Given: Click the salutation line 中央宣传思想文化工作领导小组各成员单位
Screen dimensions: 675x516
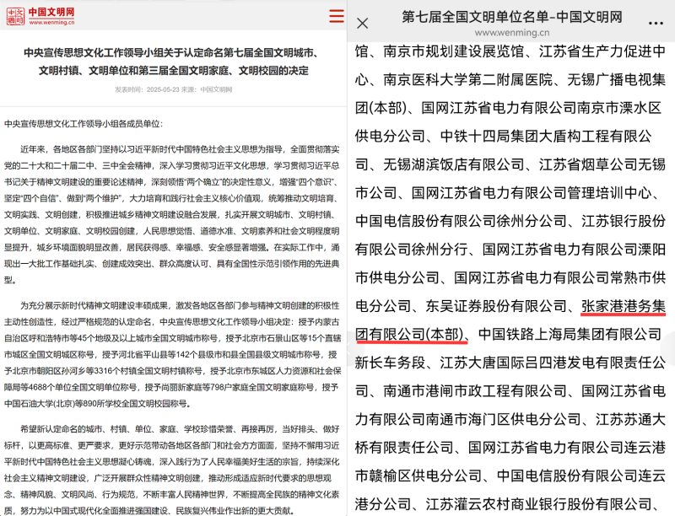Looking at the screenshot, I should point(84,124).
